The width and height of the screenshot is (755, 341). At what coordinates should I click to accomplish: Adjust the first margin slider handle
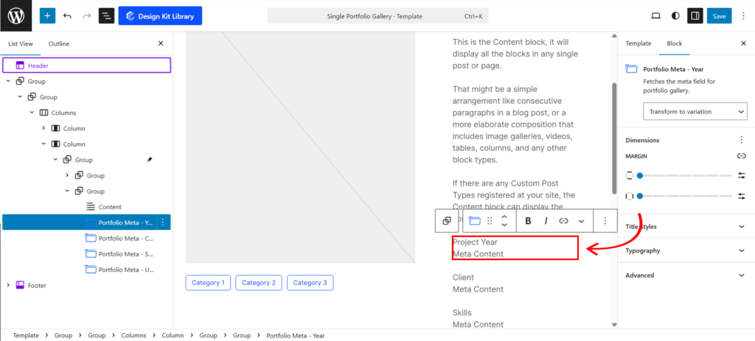click(x=640, y=175)
